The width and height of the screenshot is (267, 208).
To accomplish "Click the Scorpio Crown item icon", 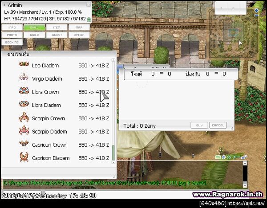I will [x=24, y=117].
